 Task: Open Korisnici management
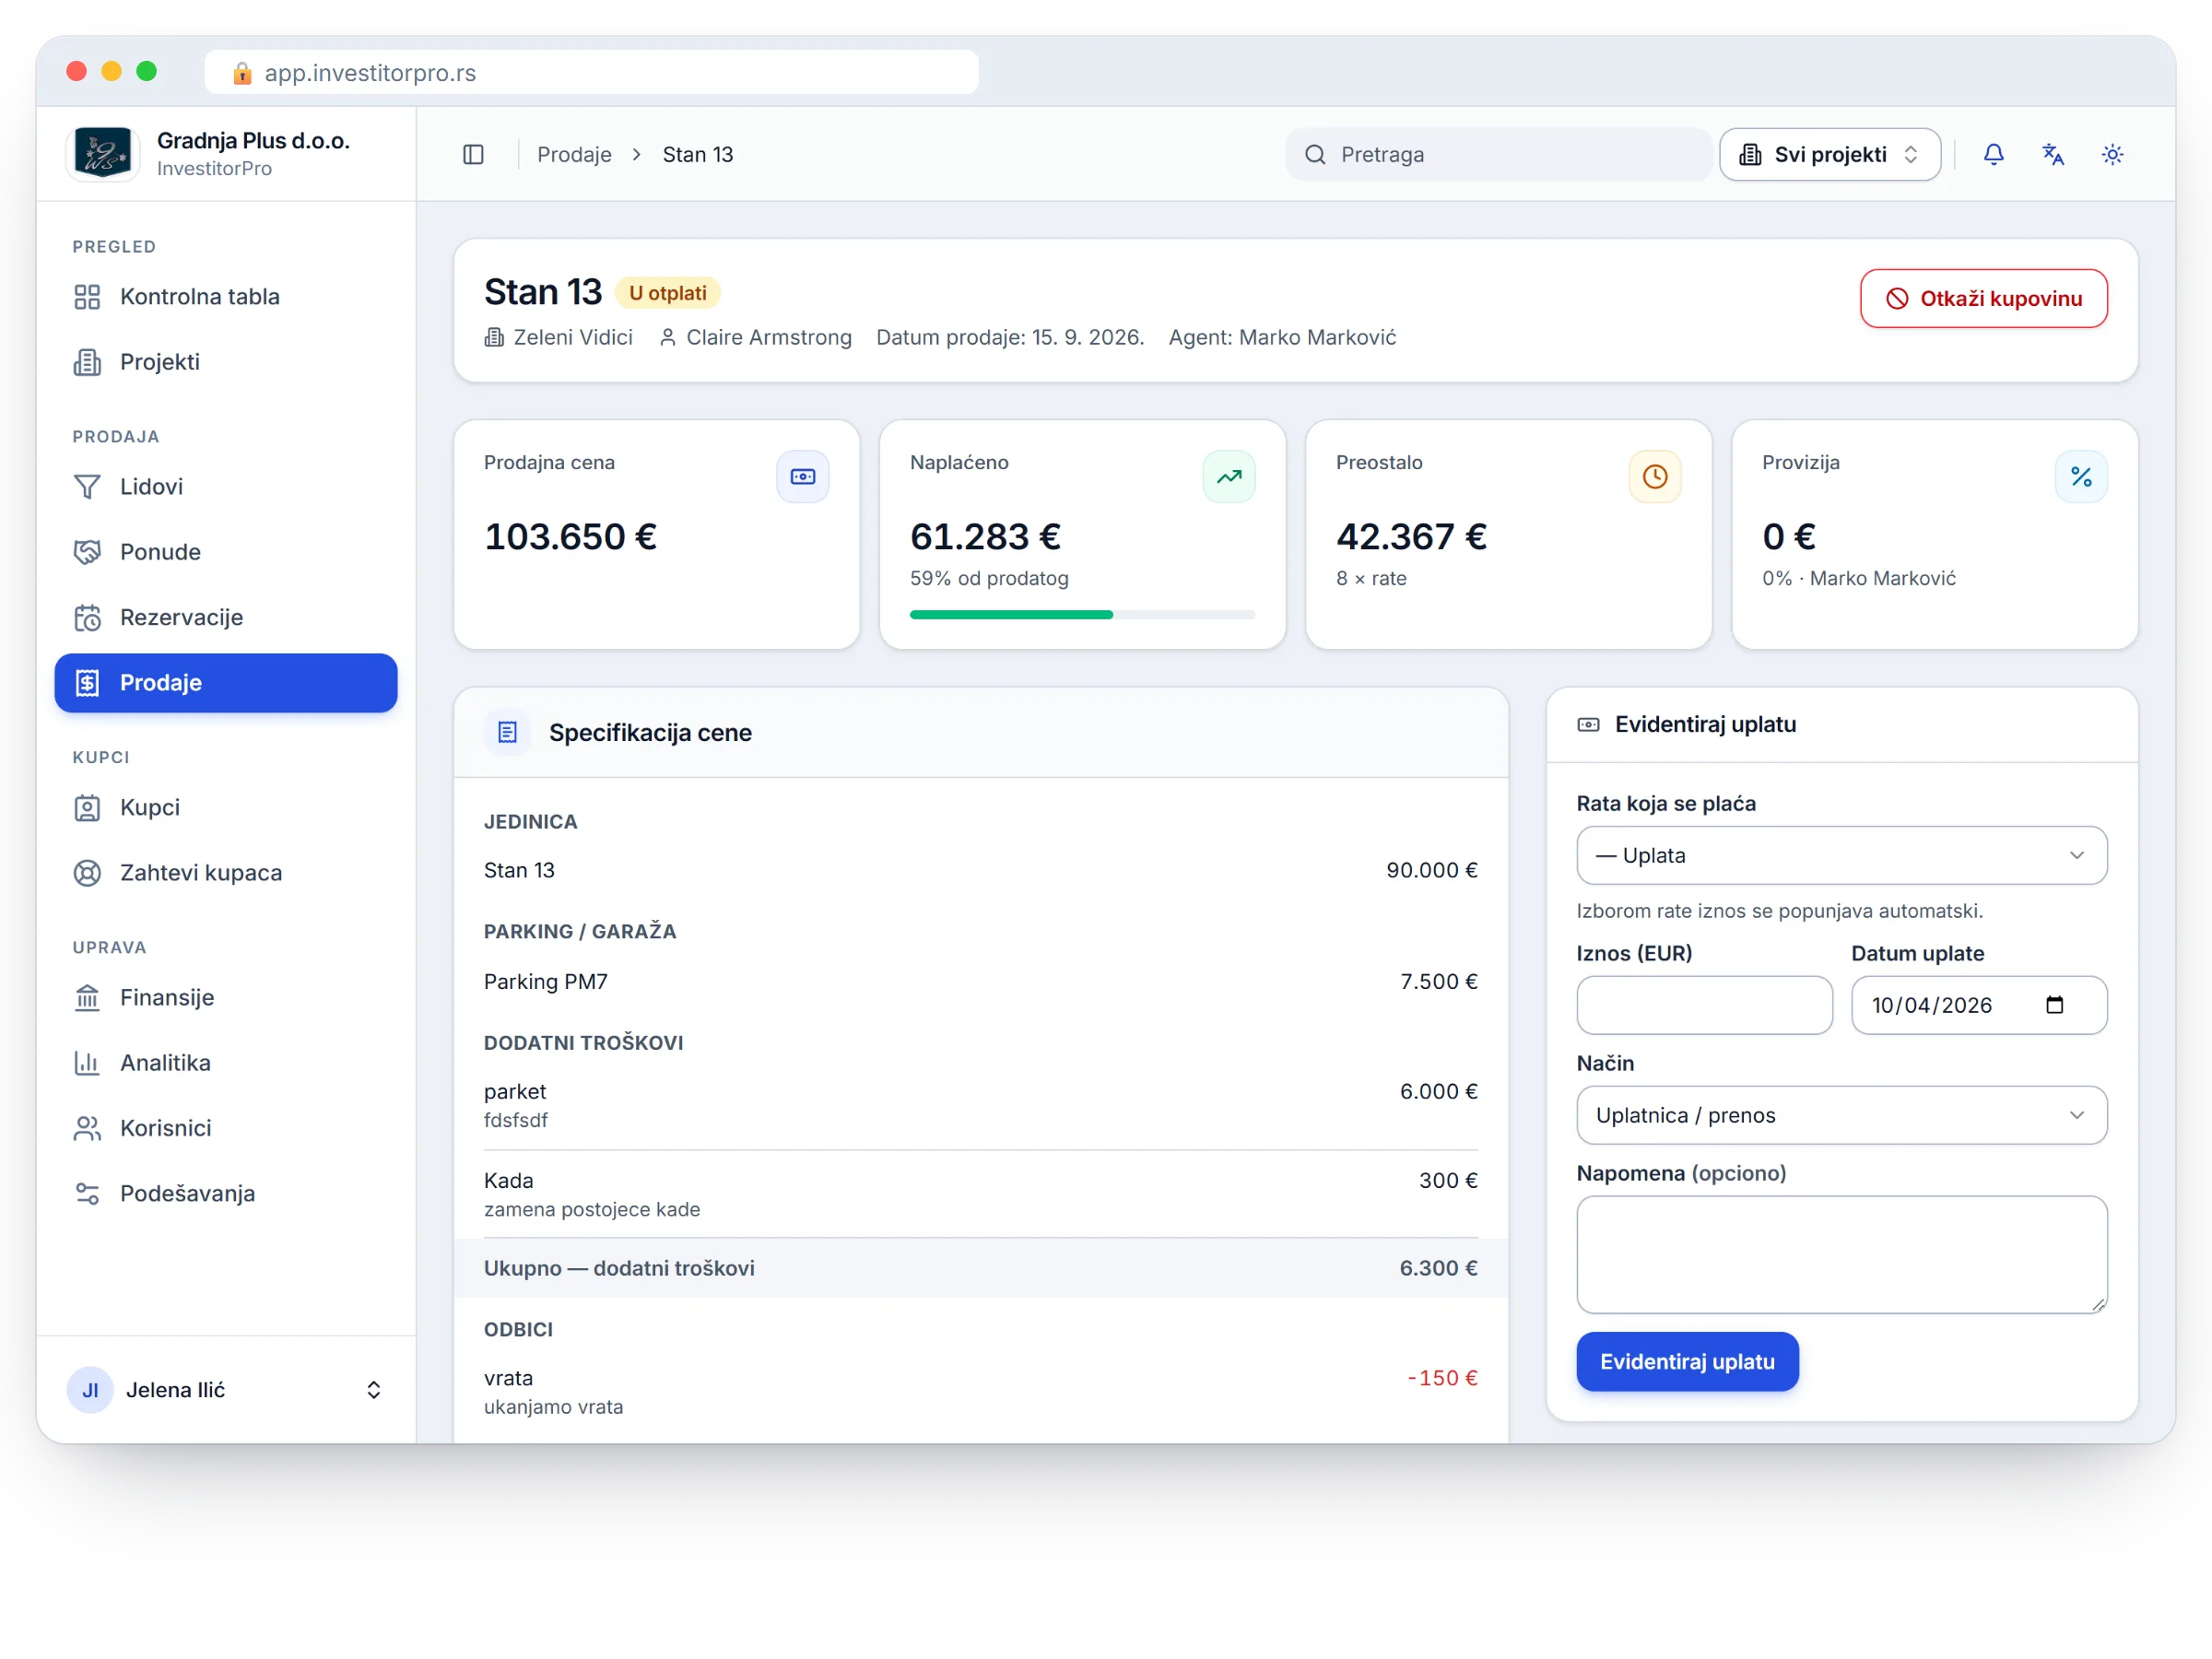click(226, 1128)
